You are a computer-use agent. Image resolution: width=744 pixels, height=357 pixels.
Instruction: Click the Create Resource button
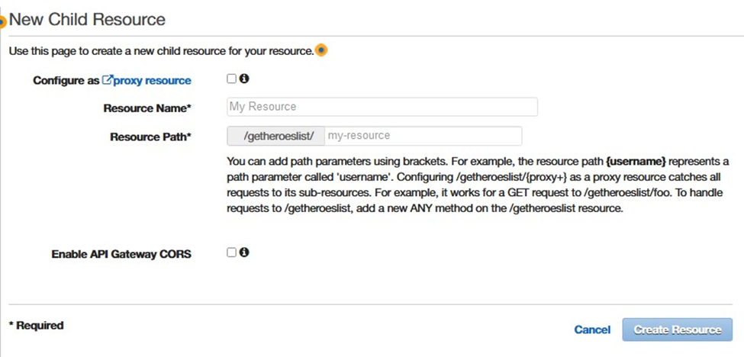pos(678,330)
